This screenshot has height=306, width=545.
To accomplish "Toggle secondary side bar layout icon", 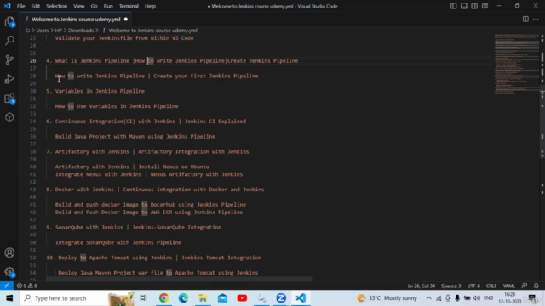I will pyautogui.click(x=474, y=6).
